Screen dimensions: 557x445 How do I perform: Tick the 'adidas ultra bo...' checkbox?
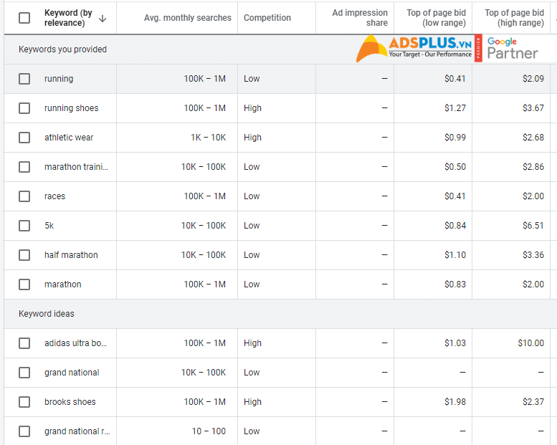(x=24, y=343)
